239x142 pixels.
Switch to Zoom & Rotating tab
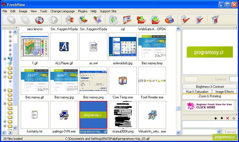pos(210,96)
